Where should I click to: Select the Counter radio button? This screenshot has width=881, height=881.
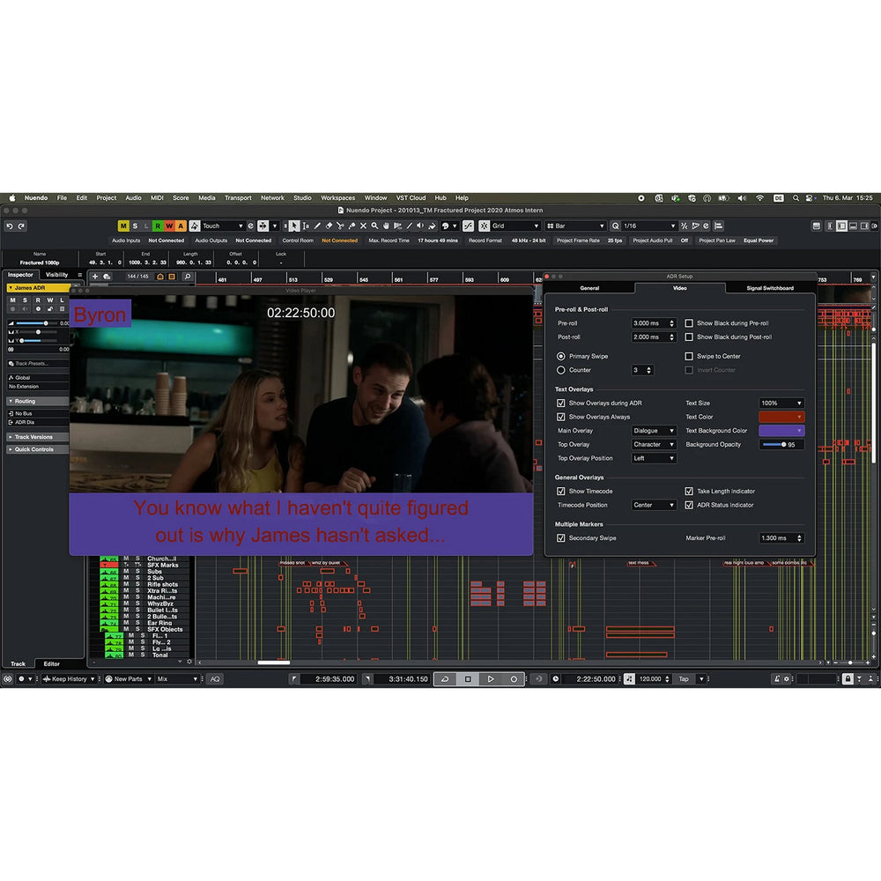pyautogui.click(x=561, y=370)
